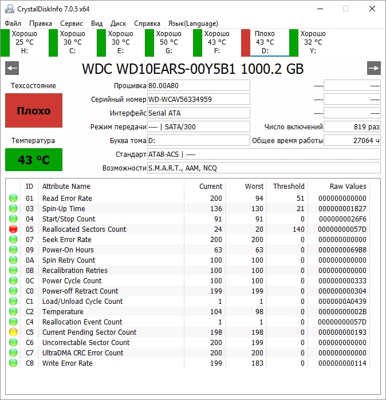
Task: Click the ID column header
Action: 29,186
